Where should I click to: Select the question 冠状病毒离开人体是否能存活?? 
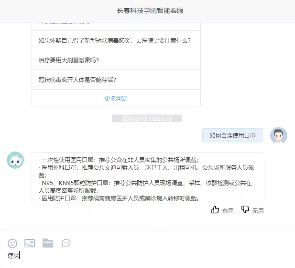(77, 80)
